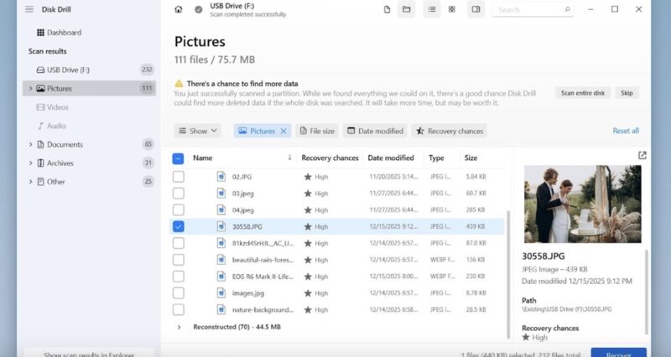Screen dimensions: 671x357
Task: Open the hamburger menu beside Disk Drill
Action: (29, 10)
